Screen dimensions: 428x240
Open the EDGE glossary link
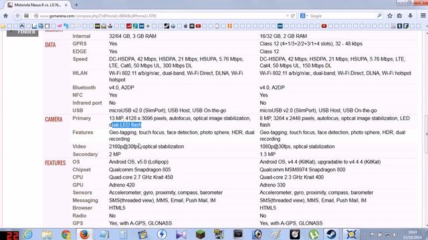pos(80,51)
